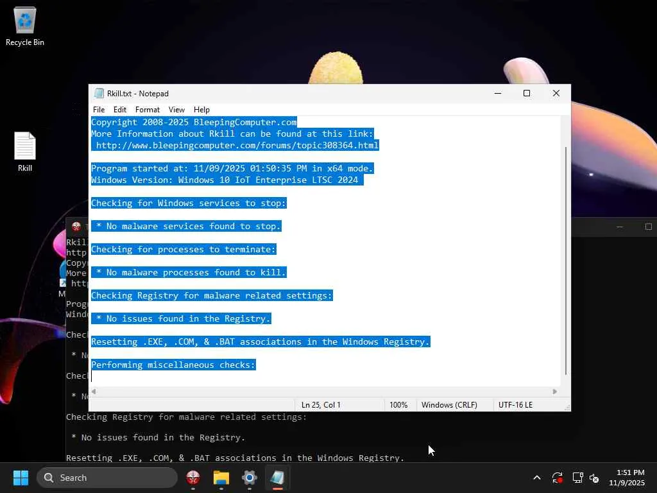Click 'No issues found in the Registry' in console

point(158,437)
